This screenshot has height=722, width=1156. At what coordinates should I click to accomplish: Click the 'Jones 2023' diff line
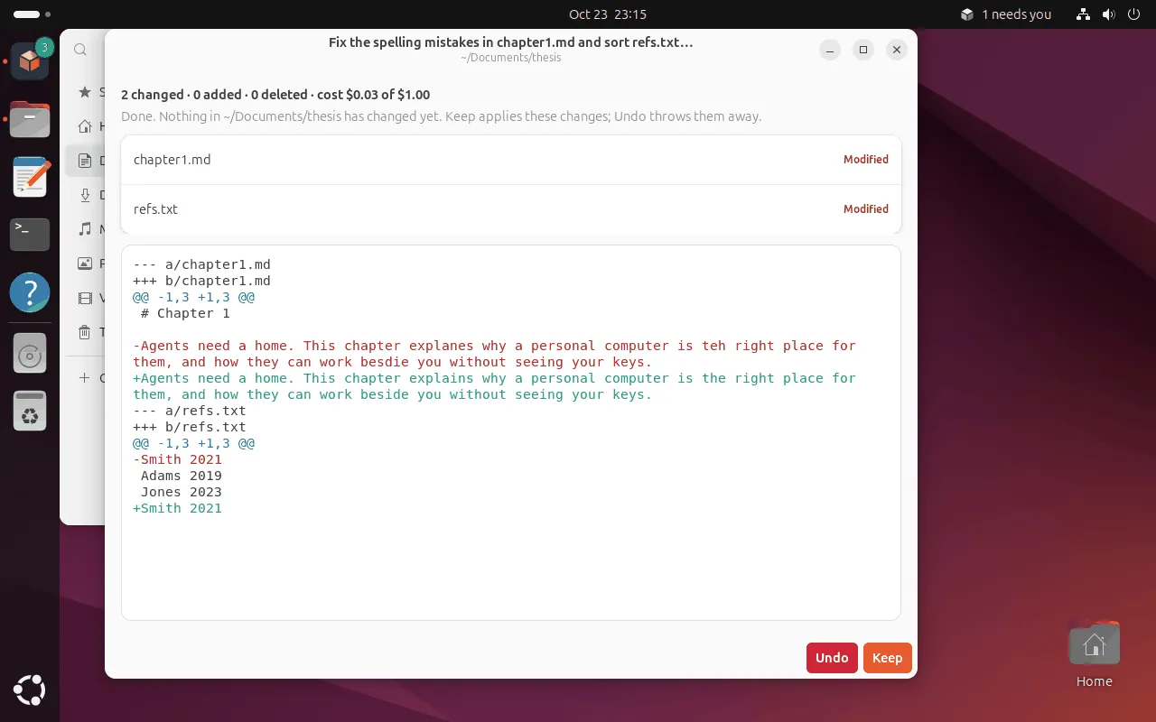click(182, 492)
